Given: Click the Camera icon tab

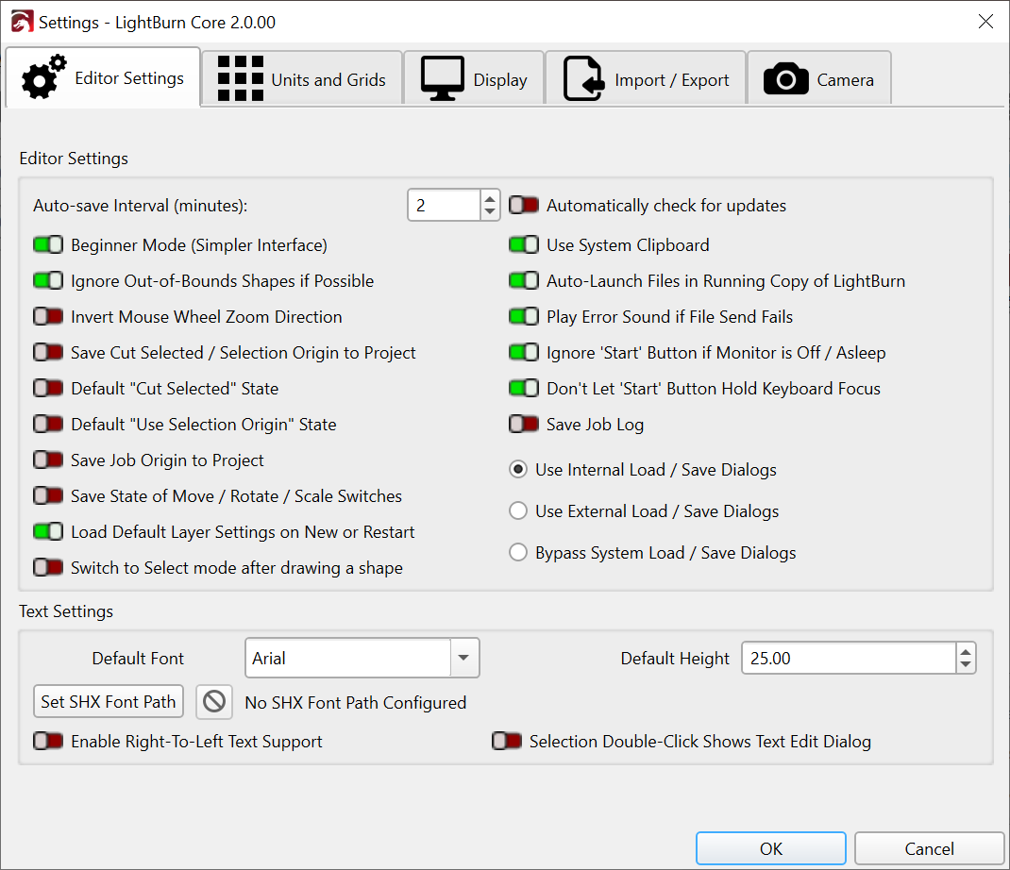Looking at the screenshot, I should [x=785, y=80].
